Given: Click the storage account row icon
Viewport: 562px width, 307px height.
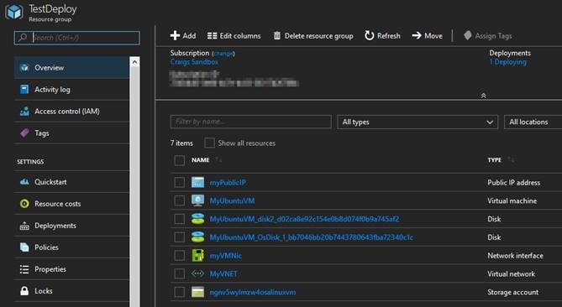Looking at the screenshot, I should click(x=197, y=292).
